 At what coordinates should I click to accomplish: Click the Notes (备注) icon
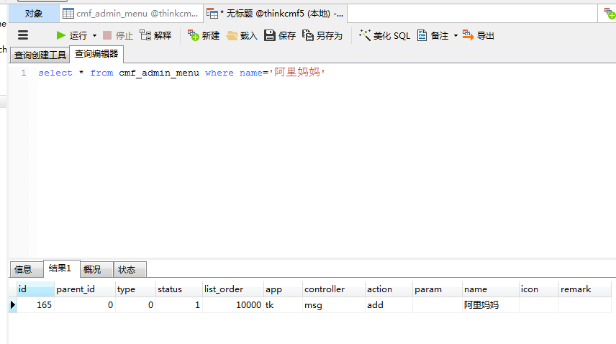click(422, 35)
